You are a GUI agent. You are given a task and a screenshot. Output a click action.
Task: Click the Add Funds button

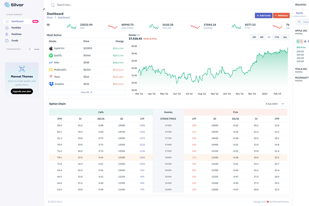pos(263,15)
